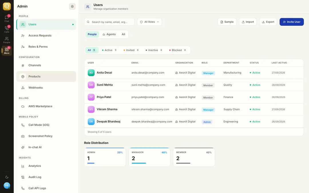
Task: Click Vikram Sharma's VS avatar
Action: tap(91, 109)
